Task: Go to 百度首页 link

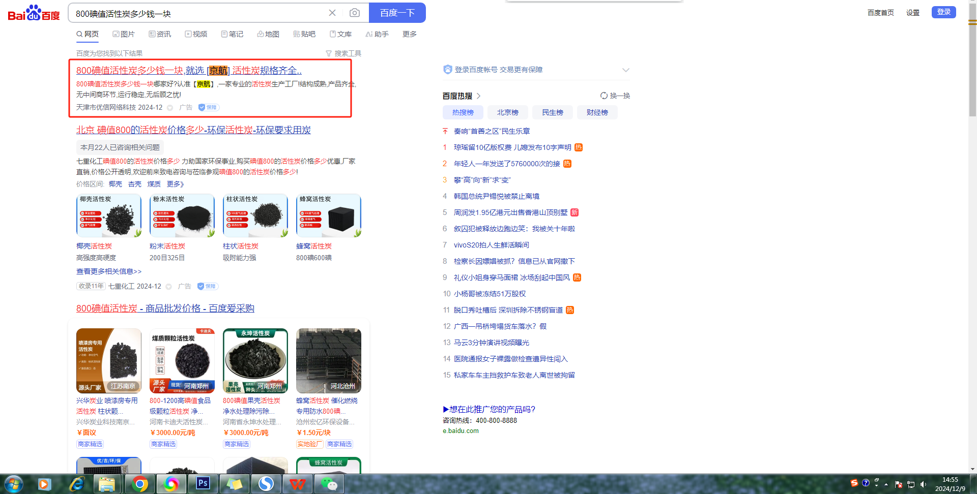Action: (x=881, y=13)
